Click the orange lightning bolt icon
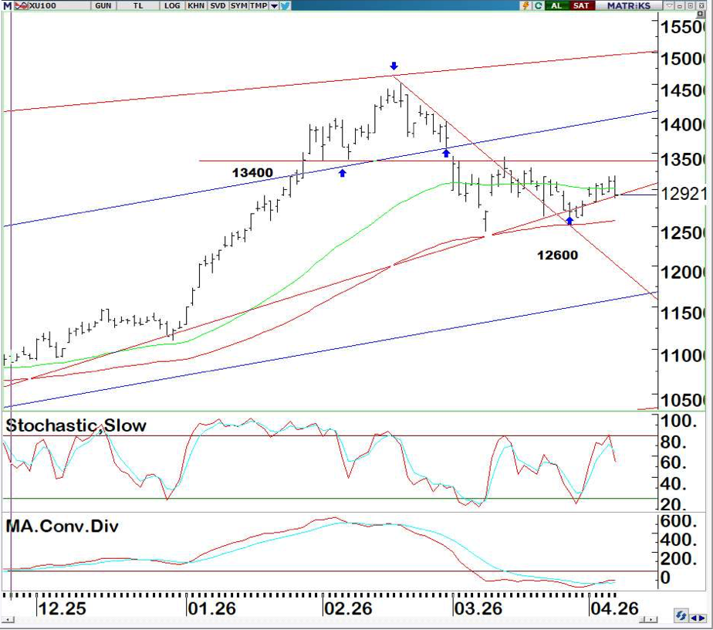Screen dimensions: 713x630 [525, 5]
